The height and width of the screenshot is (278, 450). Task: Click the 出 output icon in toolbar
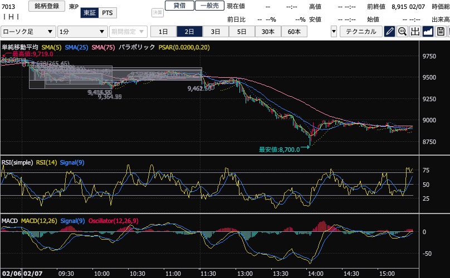pyautogui.click(x=415, y=32)
